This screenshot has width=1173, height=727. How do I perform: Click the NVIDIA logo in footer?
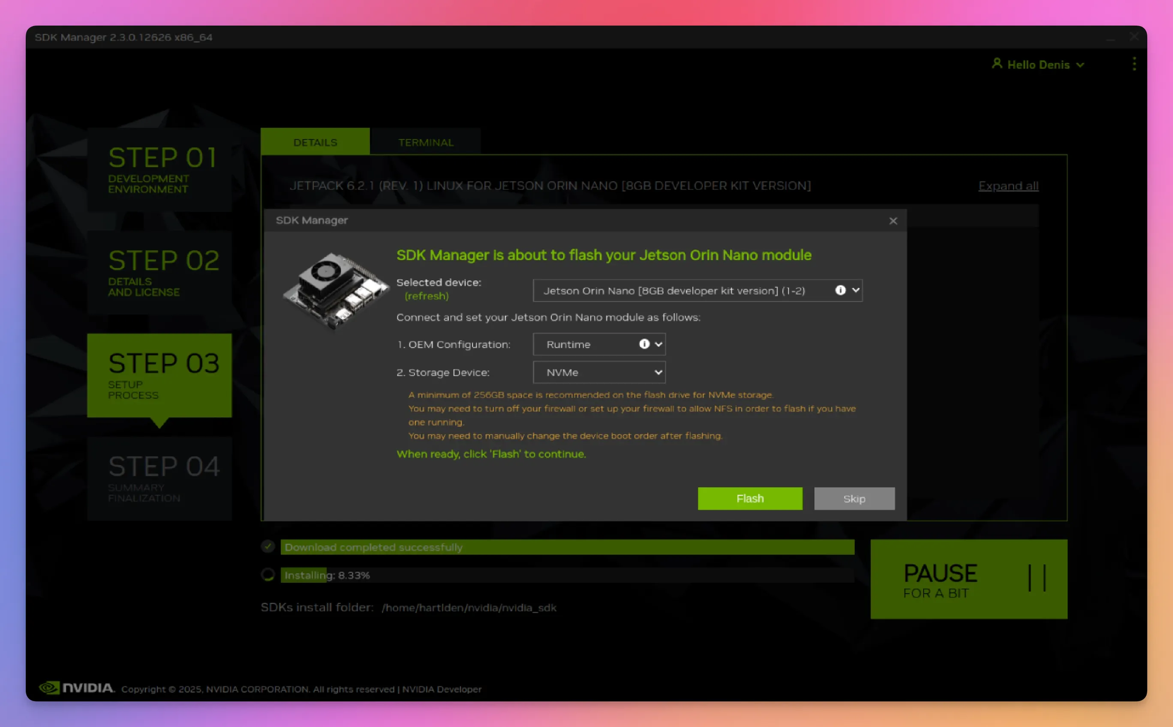pos(77,688)
